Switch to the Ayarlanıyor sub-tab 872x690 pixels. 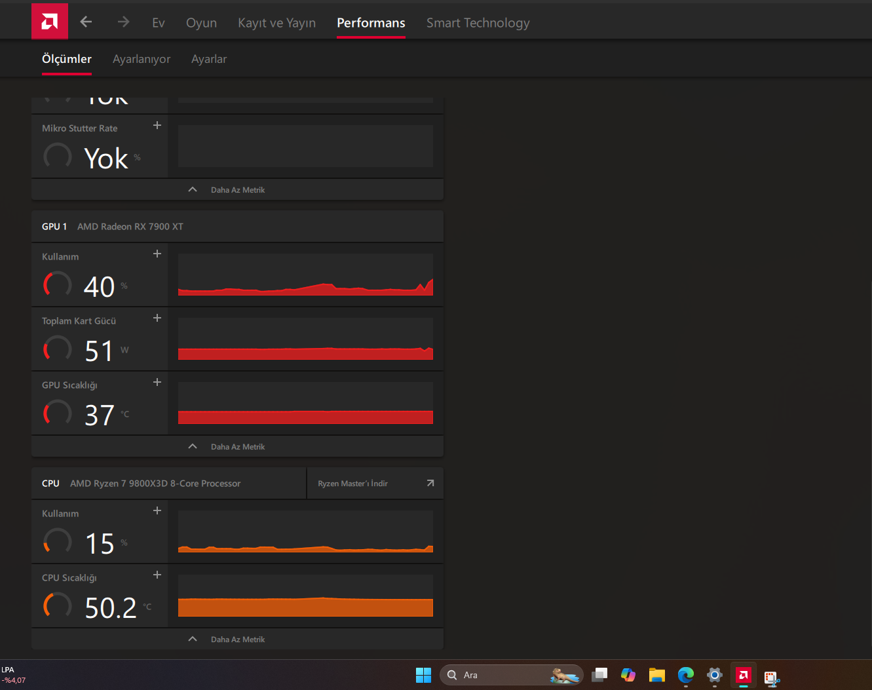142,59
